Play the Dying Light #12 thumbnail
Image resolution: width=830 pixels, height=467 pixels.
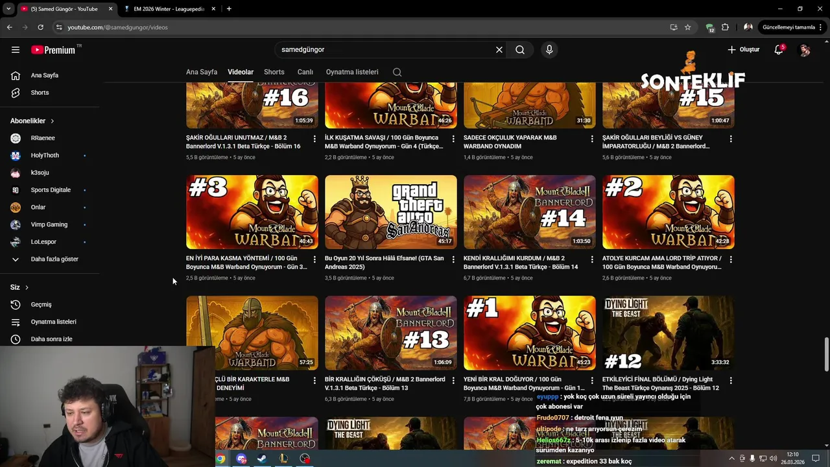point(669,333)
